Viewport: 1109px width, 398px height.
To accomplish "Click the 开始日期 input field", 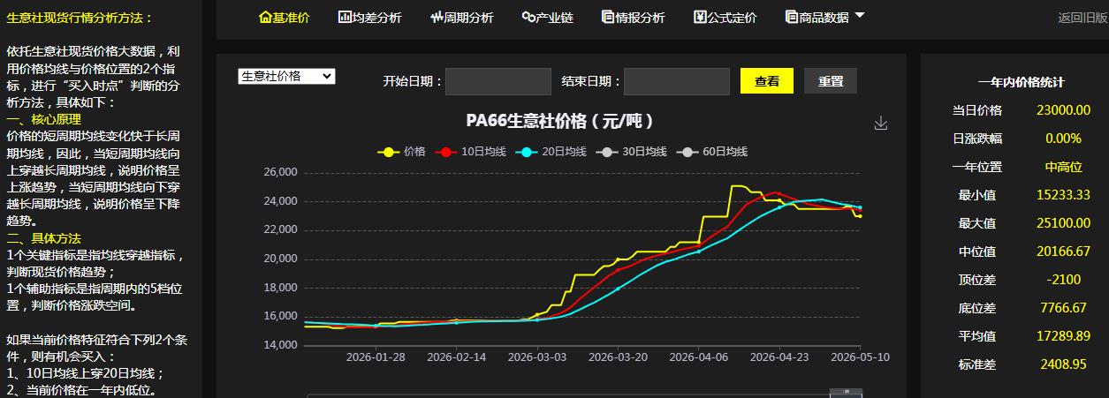I will pos(498,81).
